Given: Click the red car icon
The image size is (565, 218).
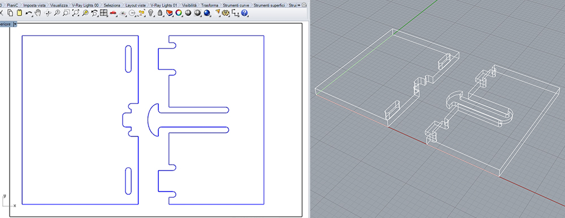Looking at the screenshot, I should (113, 14).
